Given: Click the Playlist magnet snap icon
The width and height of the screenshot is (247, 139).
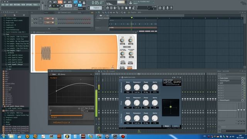Looking at the screenshot, I should tap(99, 12).
